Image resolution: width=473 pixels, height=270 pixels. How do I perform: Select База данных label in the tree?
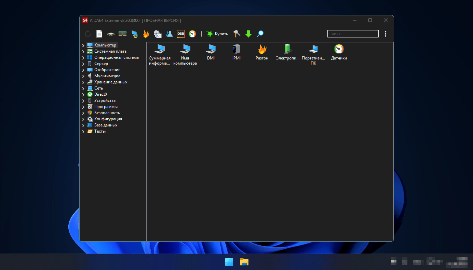click(106, 125)
